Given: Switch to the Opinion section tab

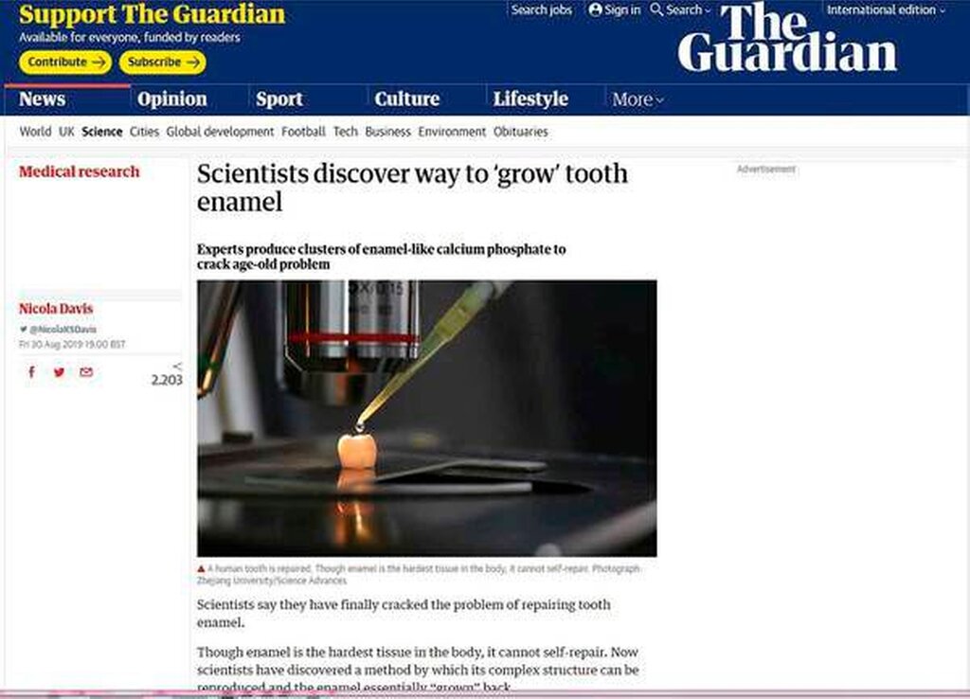Looking at the screenshot, I should [x=172, y=99].
